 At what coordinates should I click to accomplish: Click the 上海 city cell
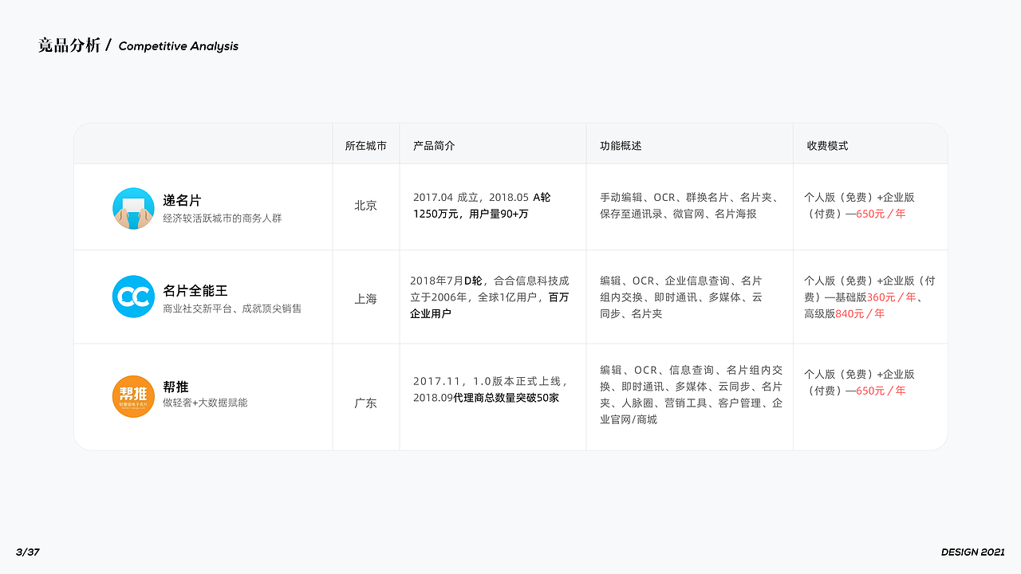click(x=365, y=297)
